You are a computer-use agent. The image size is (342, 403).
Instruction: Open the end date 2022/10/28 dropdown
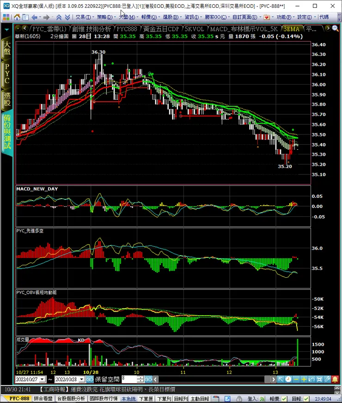(82, 379)
